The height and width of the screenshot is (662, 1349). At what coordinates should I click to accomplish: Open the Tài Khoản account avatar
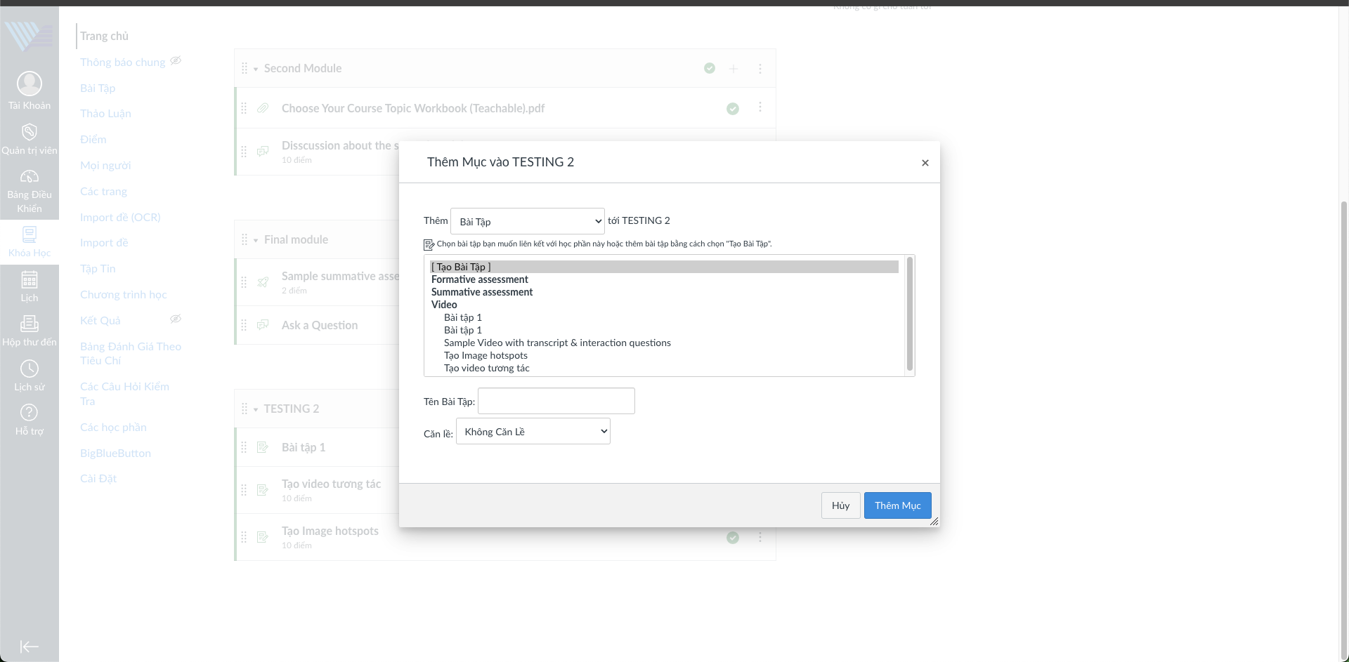point(29,84)
